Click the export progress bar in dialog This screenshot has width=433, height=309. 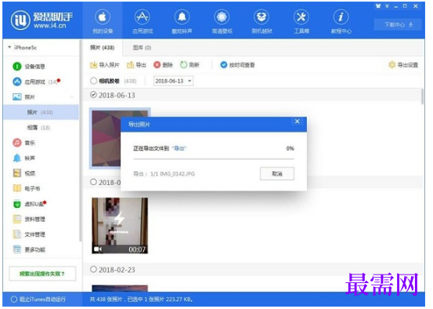pyautogui.click(x=214, y=158)
